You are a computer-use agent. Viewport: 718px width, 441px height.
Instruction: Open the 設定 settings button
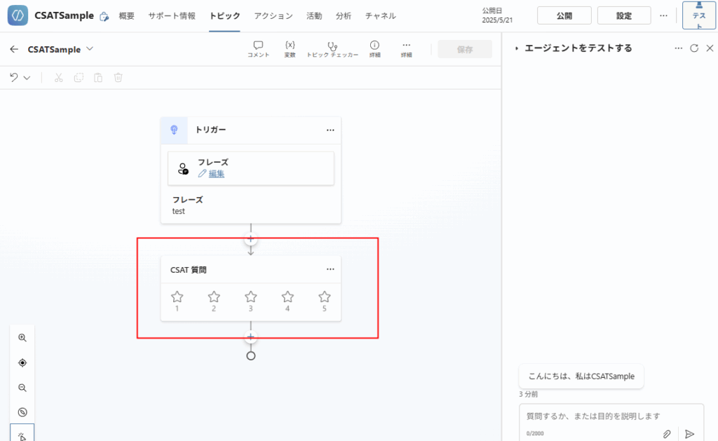(x=624, y=15)
